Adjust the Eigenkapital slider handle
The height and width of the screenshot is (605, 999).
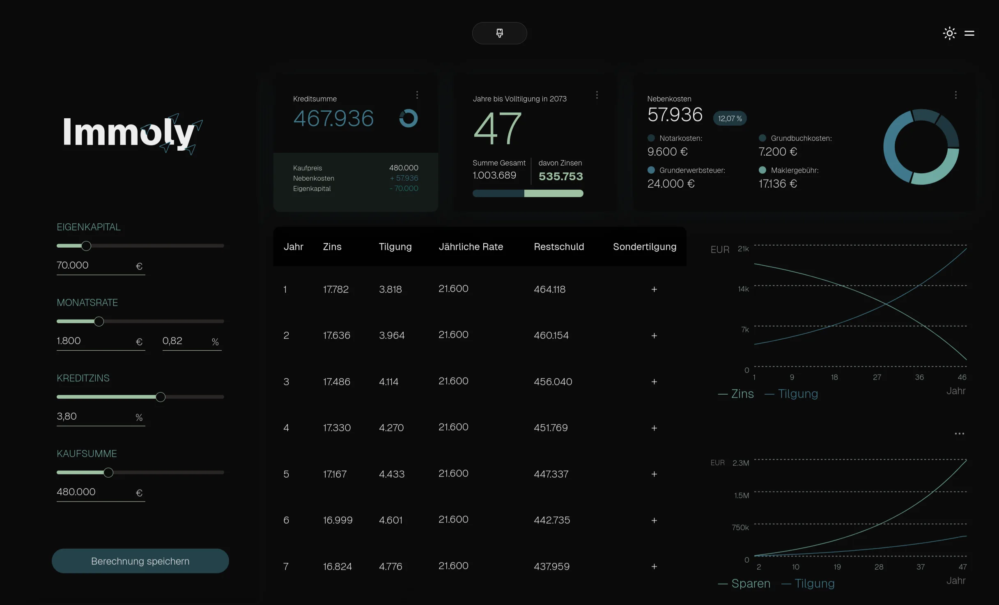pos(86,246)
